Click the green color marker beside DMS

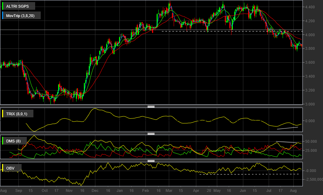(x=2, y=141)
